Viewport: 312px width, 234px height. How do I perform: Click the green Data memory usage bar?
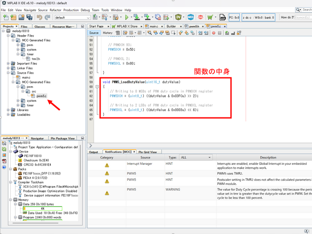tap(41, 208)
